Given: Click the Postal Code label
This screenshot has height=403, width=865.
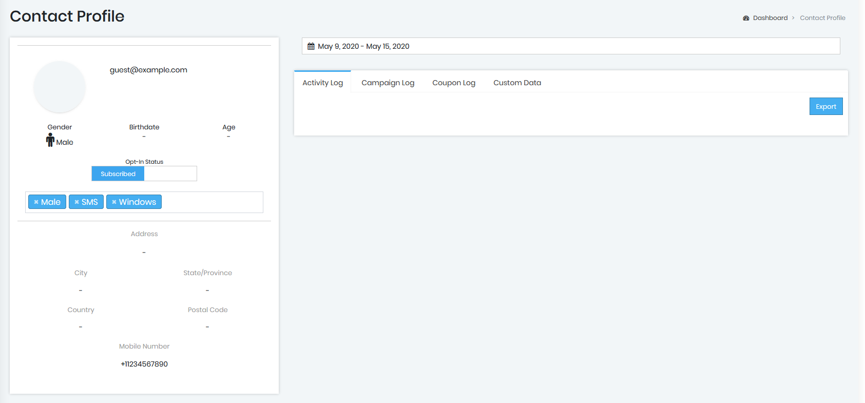Looking at the screenshot, I should pos(207,310).
